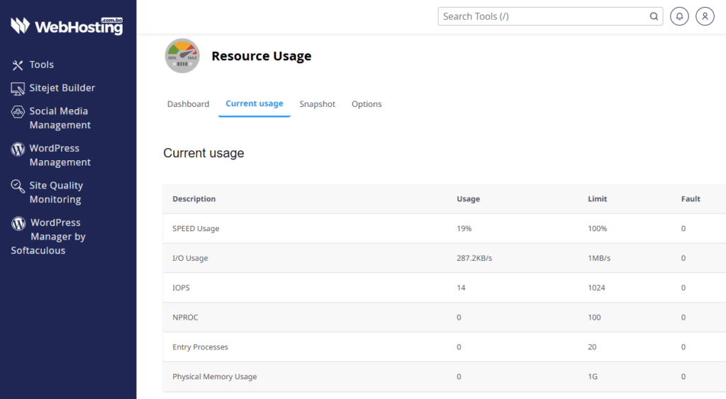Click the Fault column header
726x399 pixels.
(691, 199)
